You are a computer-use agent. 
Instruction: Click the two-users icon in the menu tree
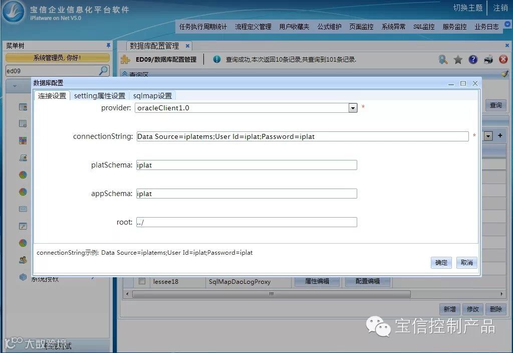23,260
